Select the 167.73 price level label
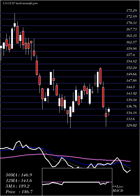The image size is (140, 196). pyautogui.click(x=131, y=29)
